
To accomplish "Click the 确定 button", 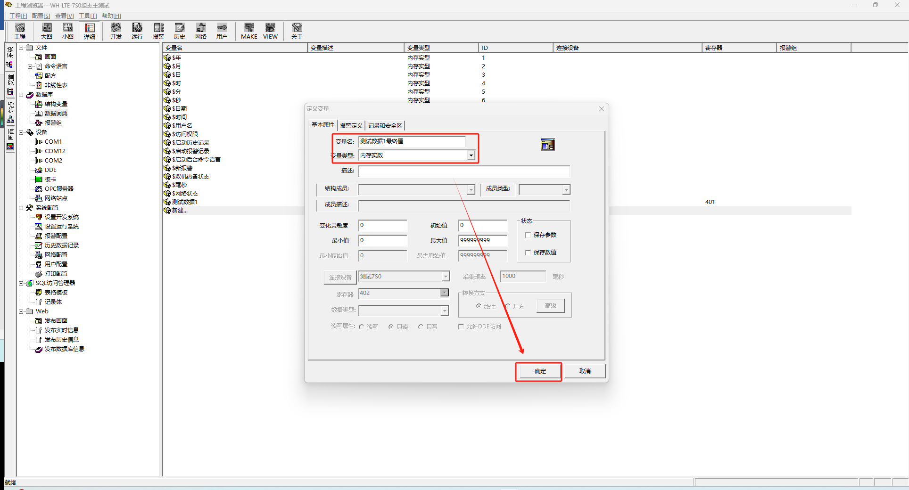I will point(540,371).
